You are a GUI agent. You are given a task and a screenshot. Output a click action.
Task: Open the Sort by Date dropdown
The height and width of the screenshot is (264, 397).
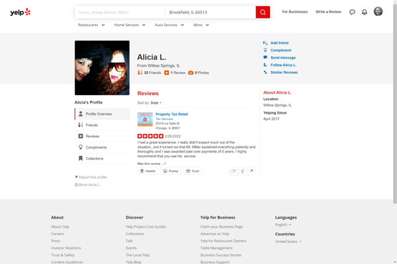pyautogui.click(x=156, y=103)
